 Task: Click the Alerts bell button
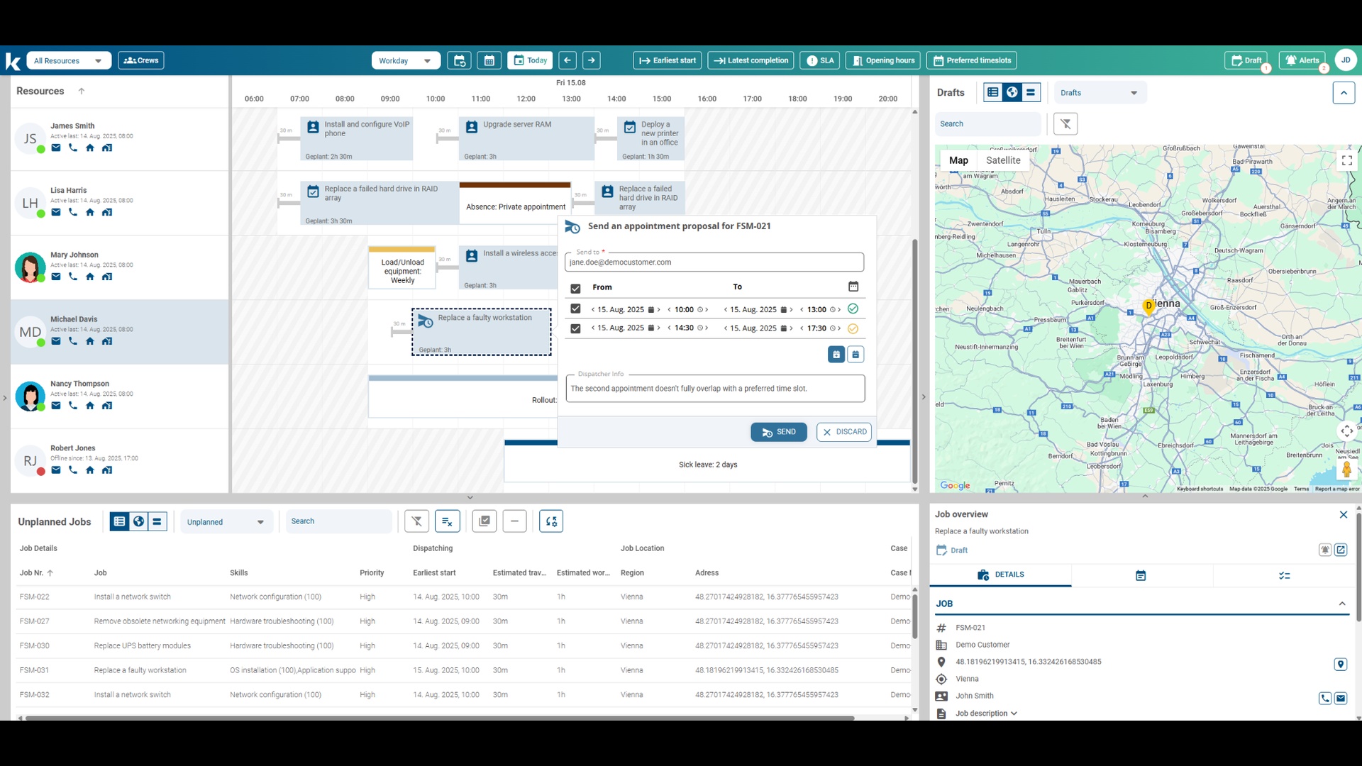coord(1302,60)
